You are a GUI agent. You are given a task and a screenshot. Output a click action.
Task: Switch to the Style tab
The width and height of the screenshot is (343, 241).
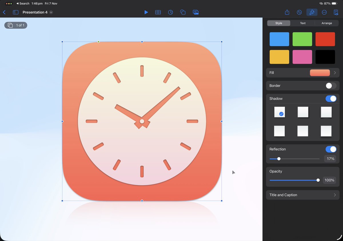(x=279, y=23)
